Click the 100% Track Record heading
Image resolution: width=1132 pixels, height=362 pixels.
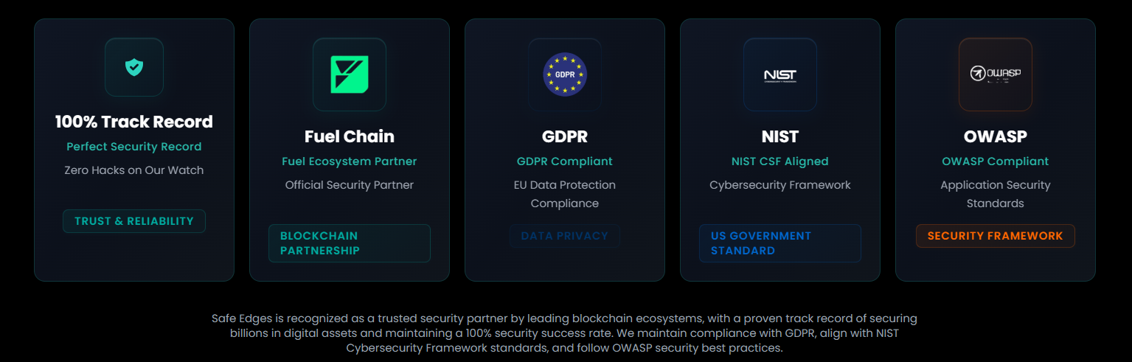[x=133, y=122]
